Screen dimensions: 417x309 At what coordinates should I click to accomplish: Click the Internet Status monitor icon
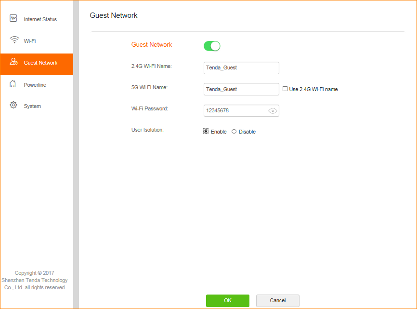[x=13, y=19]
